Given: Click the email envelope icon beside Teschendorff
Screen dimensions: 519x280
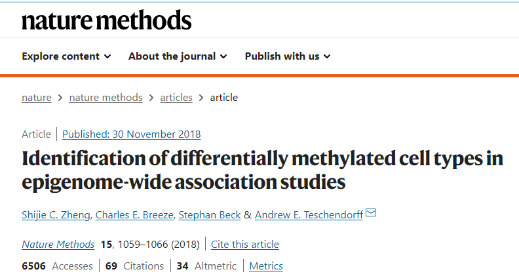Looking at the screenshot, I should [x=371, y=212].
